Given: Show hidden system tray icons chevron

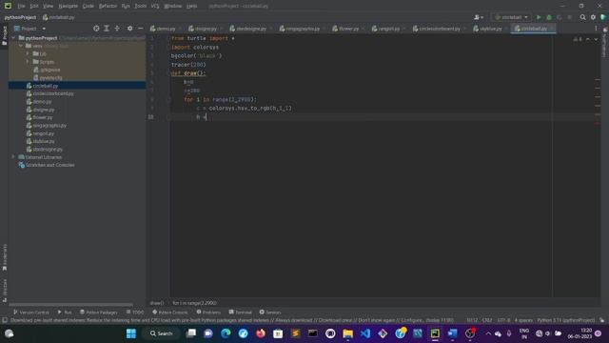Looking at the screenshot, I should point(488,333).
